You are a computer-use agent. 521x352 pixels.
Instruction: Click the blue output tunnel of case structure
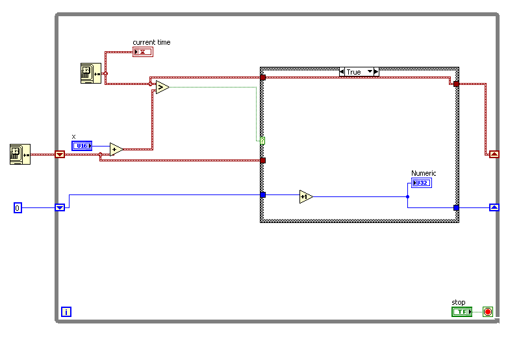tap(456, 208)
